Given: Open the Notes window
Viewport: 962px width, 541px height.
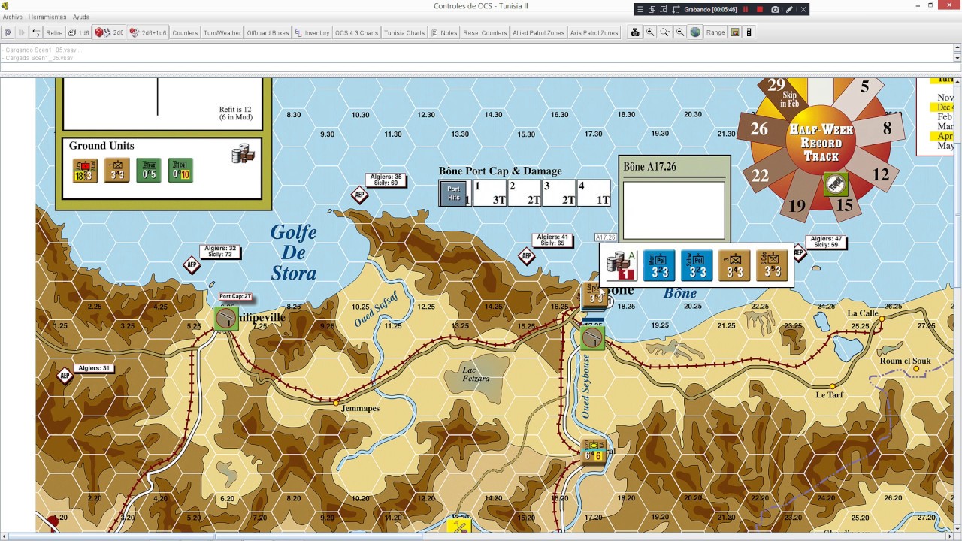Looking at the screenshot, I should click(x=444, y=32).
